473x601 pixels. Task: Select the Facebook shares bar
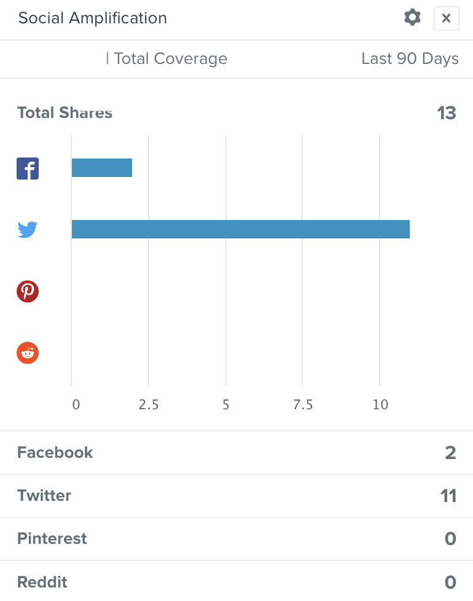(x=102, y=168)
